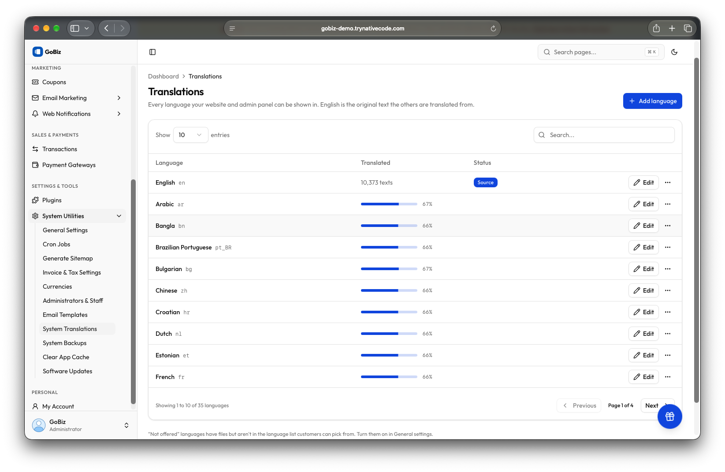Viewport: 725px width, 472px height.
Task: Click the Arabic 67% progress bar
Action: coord(389,204)
